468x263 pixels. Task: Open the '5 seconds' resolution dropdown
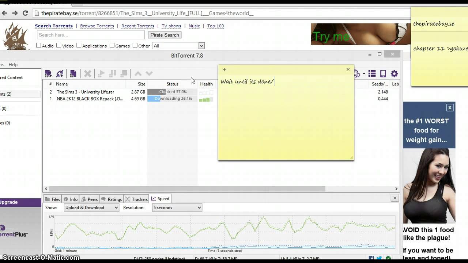(x=177, y=207)
